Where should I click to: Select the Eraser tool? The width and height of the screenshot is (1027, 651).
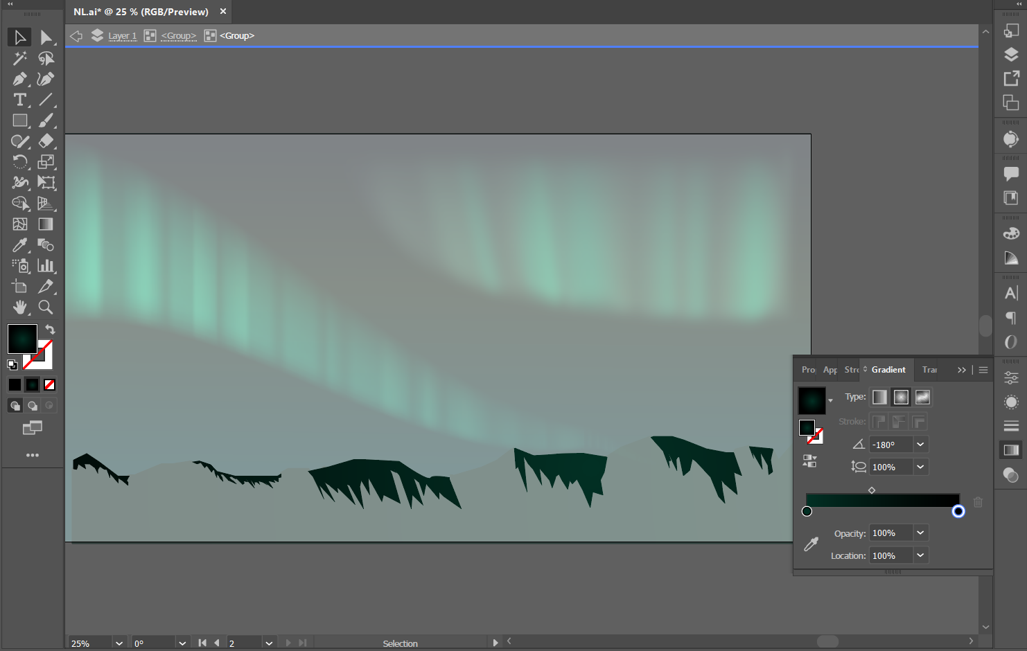coord(46,141)
